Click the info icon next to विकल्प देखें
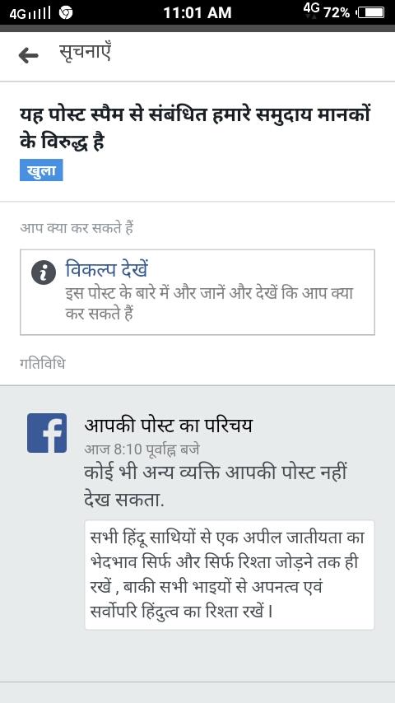Screen dimensions: 395x703 (44, 272)
